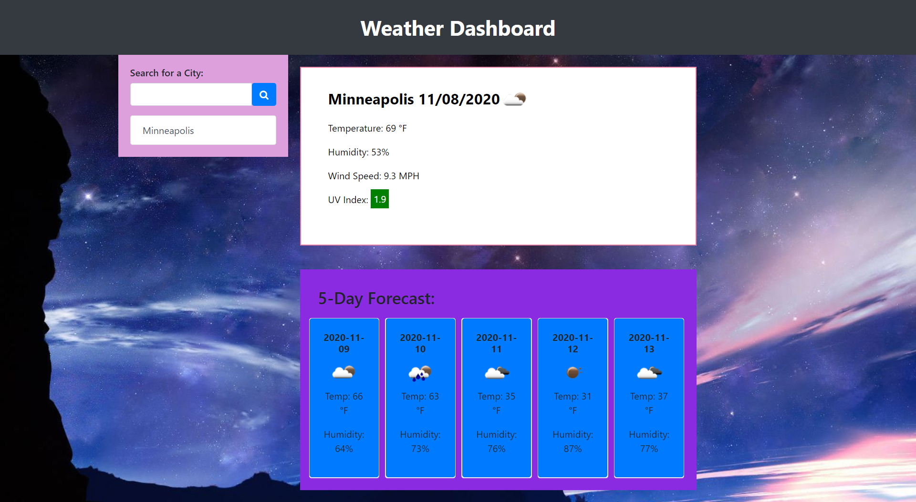Click the search magnifying glass icon
Viewport: 916px width, 502px height.
(263, 94)
